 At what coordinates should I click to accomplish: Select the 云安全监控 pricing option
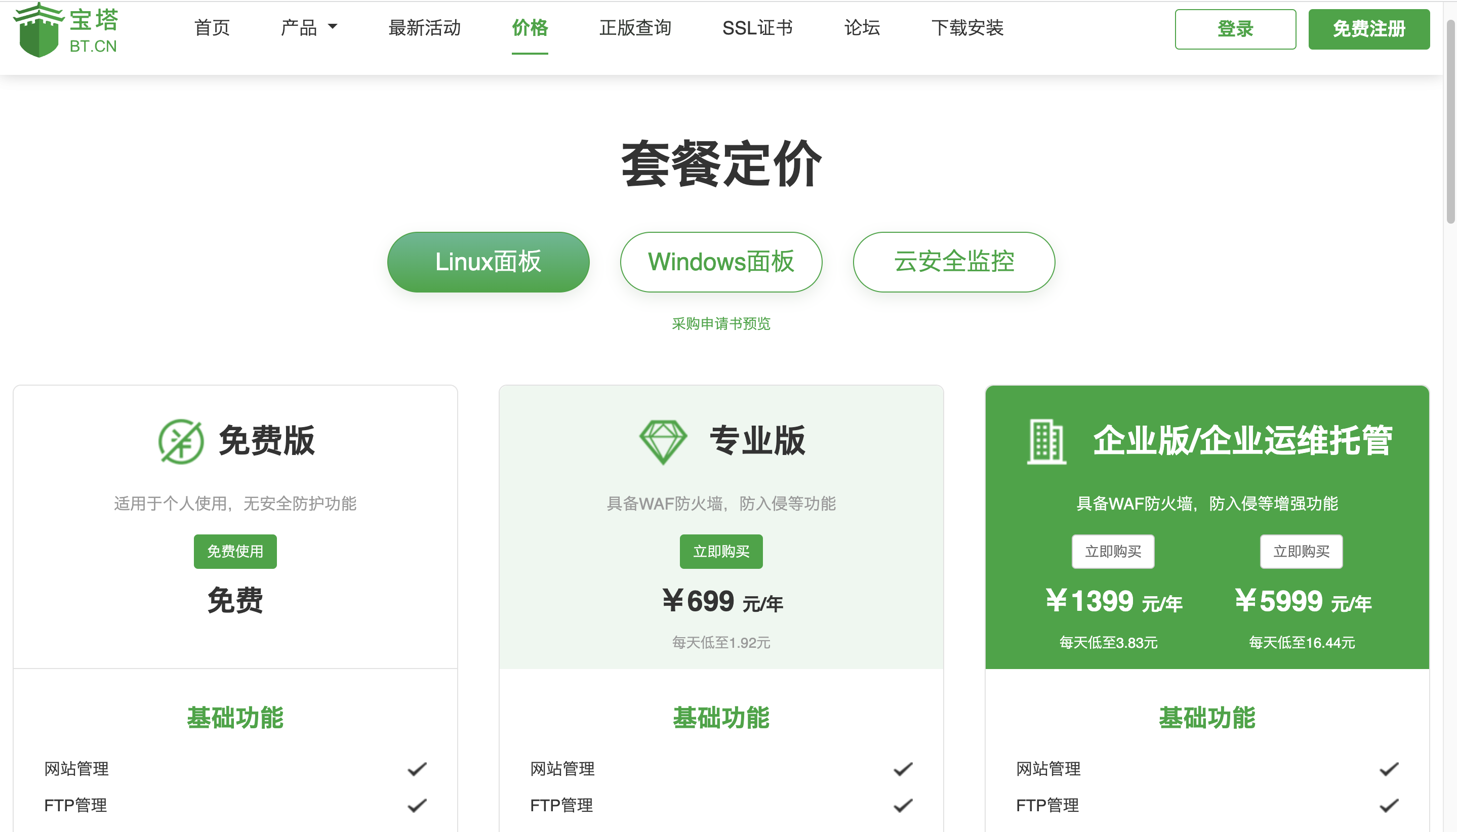(x=952, y=262)
